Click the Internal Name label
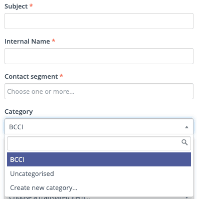The image size is (197, 199). click(27, 41)
